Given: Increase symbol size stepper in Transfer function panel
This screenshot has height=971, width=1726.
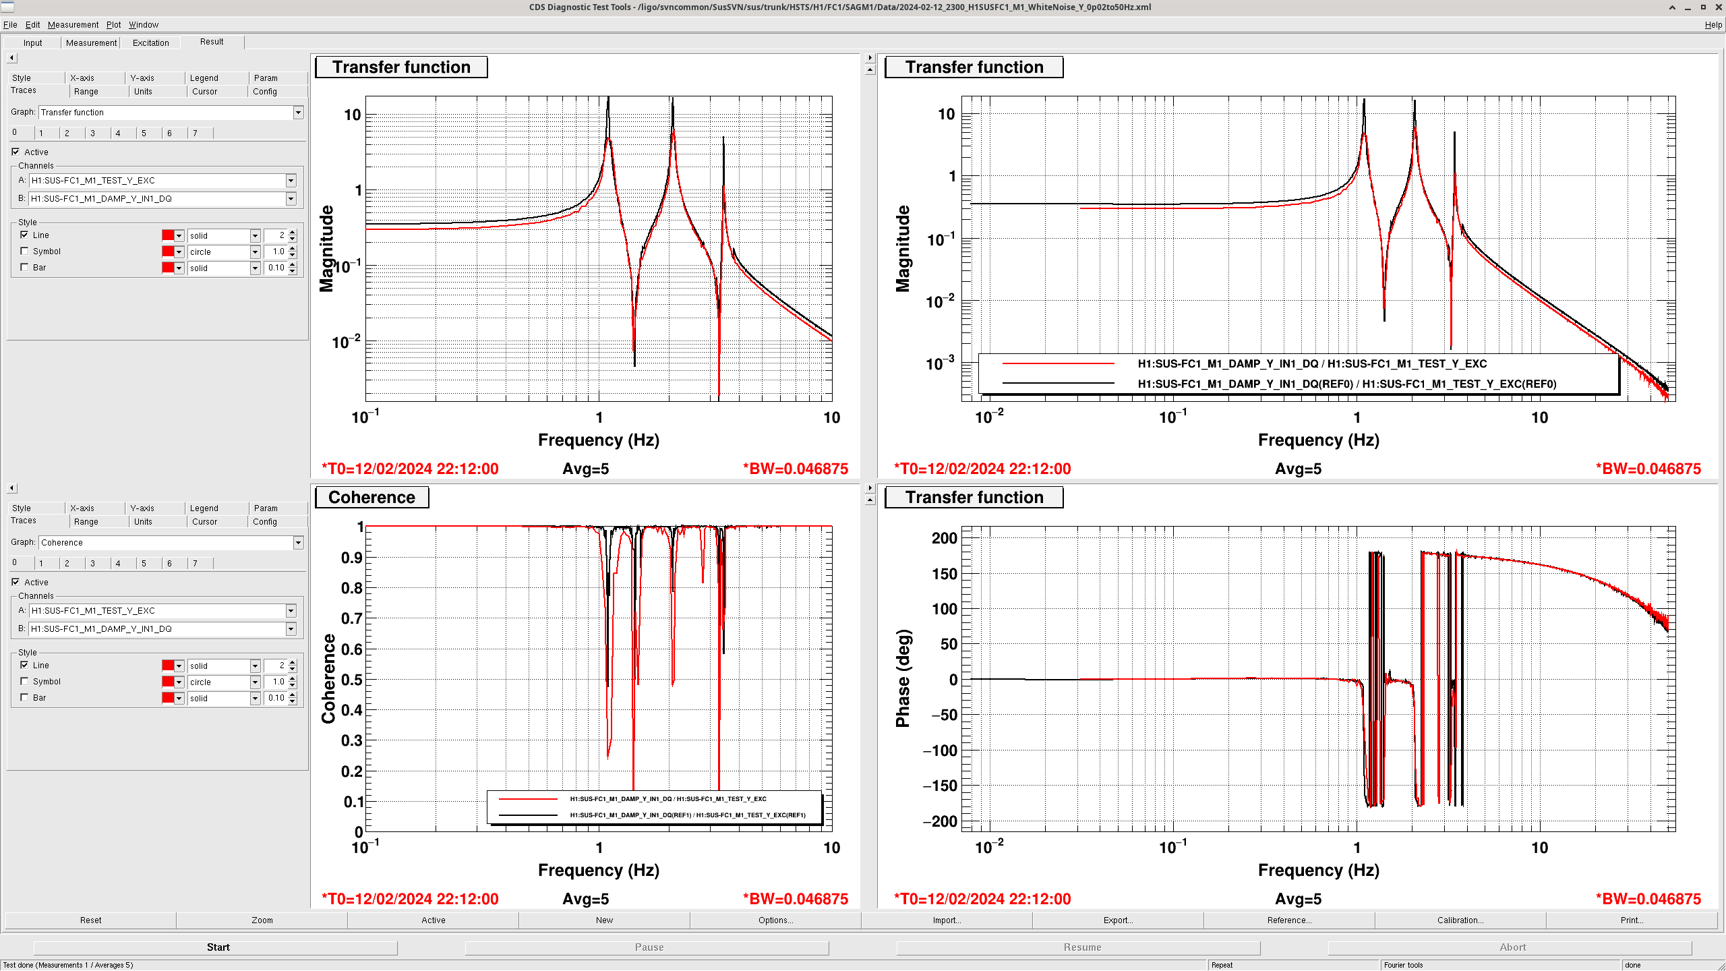Looking at the screenshot, I should 293,248.
